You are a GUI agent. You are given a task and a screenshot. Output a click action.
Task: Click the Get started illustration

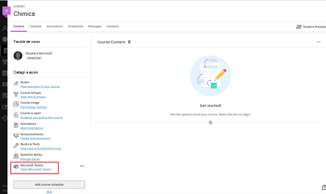click(x=211, y=76)
